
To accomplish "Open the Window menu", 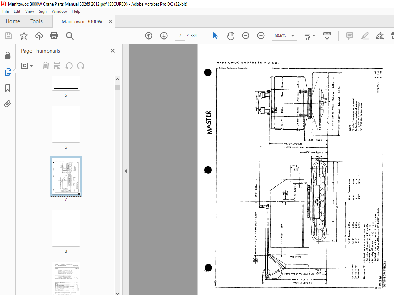I will pos(59,11).
